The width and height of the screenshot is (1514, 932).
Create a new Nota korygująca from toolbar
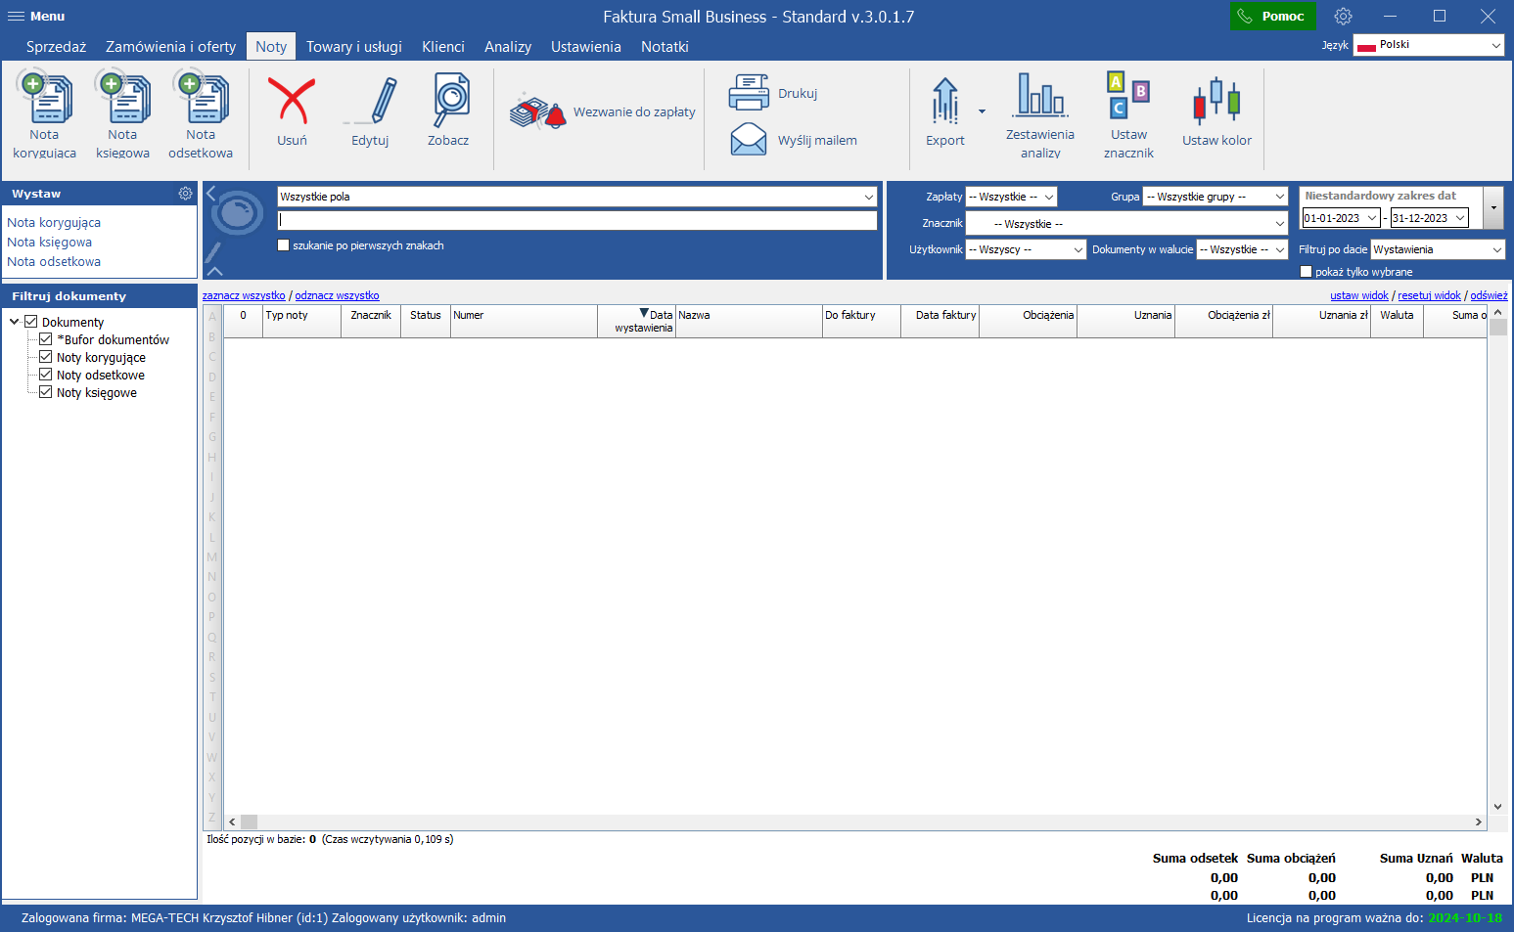[x=44, y=114]
